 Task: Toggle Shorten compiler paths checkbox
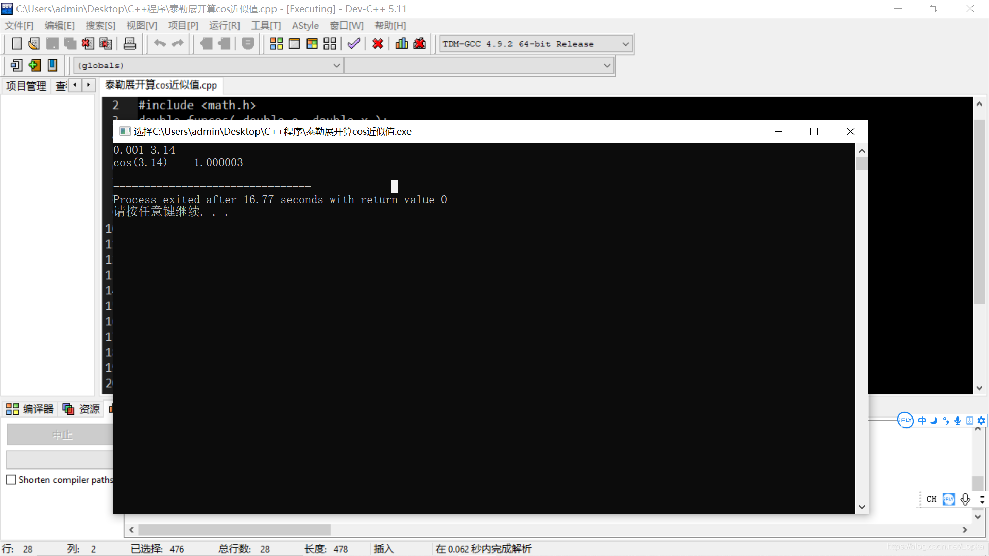pyautogui.click(x=11, y=480)
